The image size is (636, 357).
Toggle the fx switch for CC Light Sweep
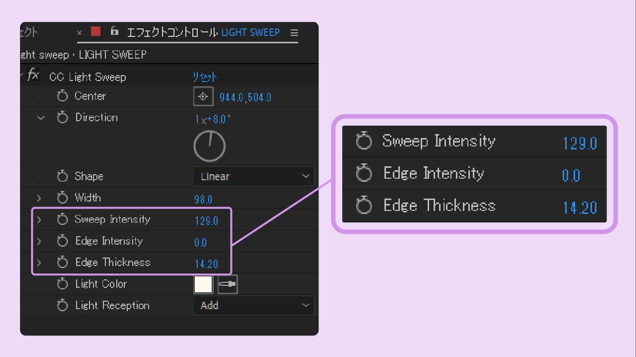[x=33, y=75]
